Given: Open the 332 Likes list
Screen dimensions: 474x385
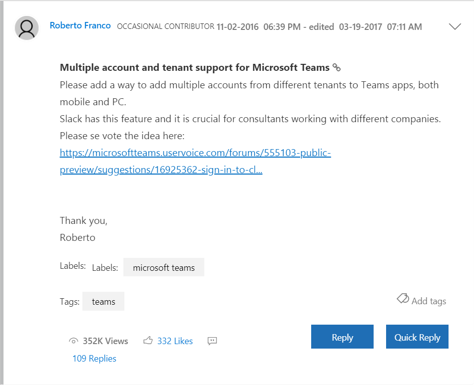Looking at the screenshot, I should click(175, 341).
